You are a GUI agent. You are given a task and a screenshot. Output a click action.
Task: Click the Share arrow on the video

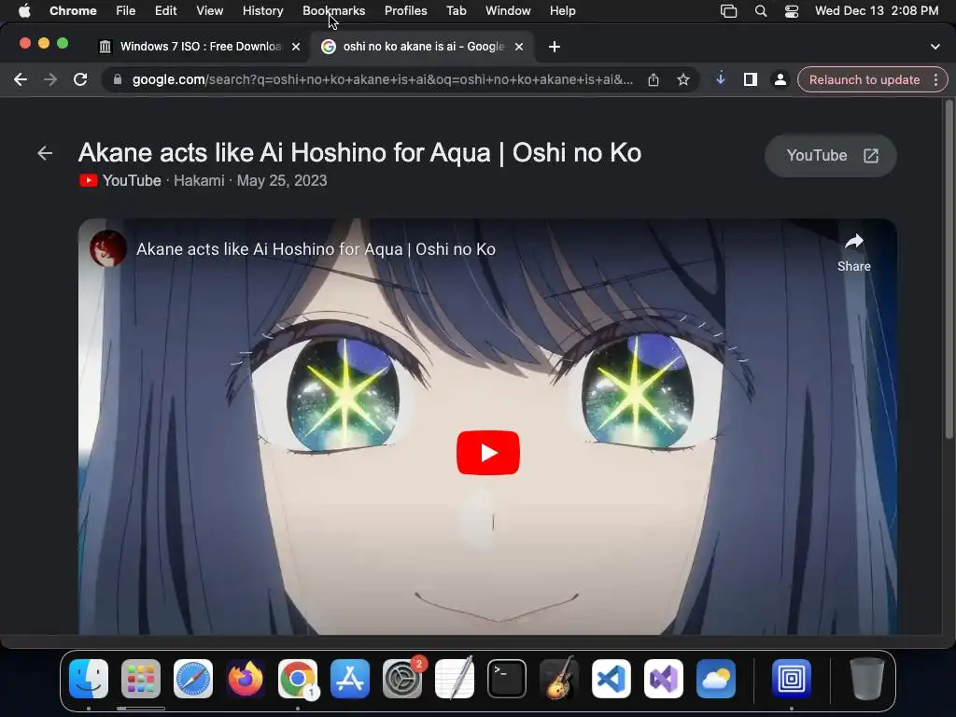pyautogui.click(x=853, y=252)
